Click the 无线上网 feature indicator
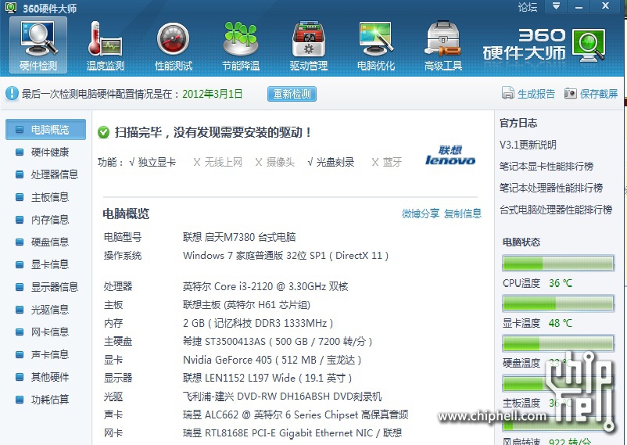Image resolution: width=627 pixels, height=445 pixels. [x=218, y=162]
